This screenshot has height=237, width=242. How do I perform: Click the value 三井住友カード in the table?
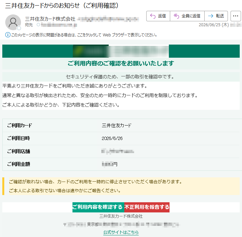tap(116, 126)
